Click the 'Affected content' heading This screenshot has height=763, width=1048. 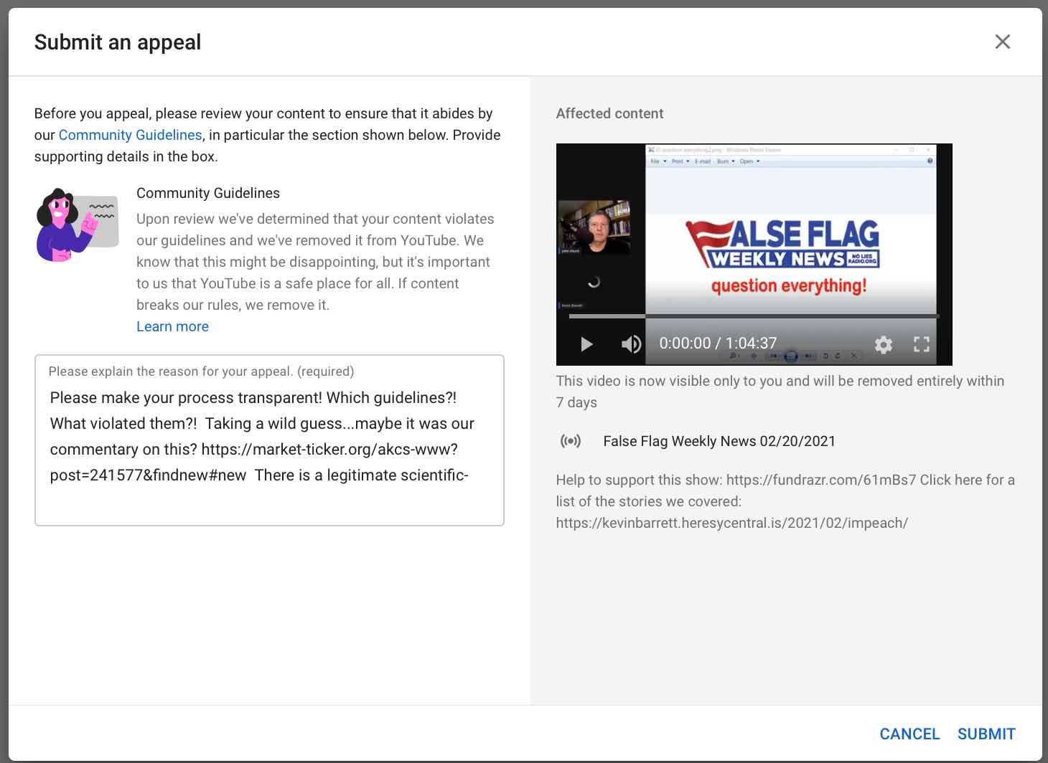click(x=609, y=113)
